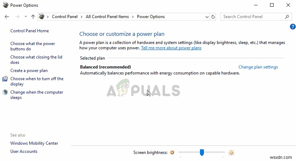296x161 pixels.
Task: Click the Screen brightness slider handle
Action: click(202, 152)
